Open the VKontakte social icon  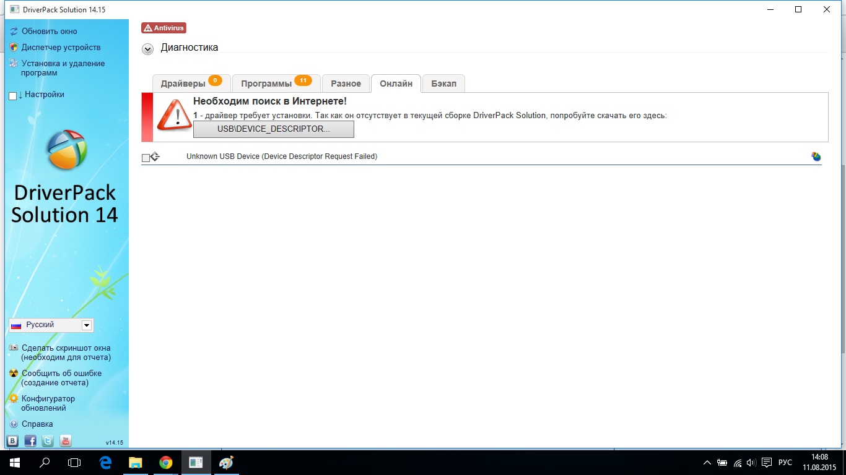(12, 440)
